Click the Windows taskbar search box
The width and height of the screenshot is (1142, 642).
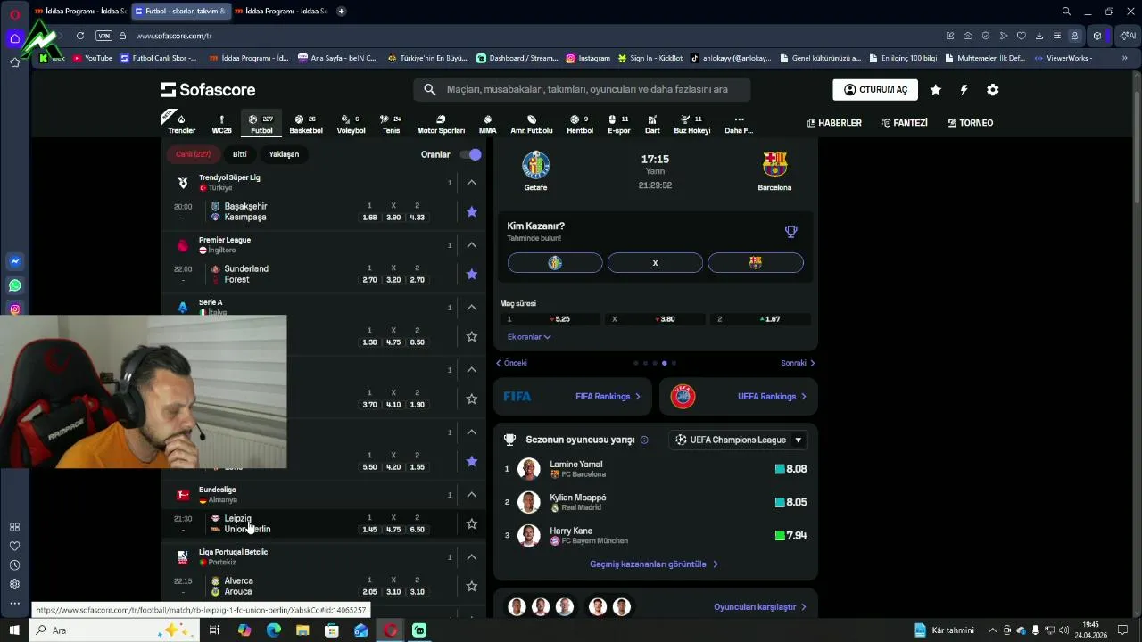click(113, 630)
